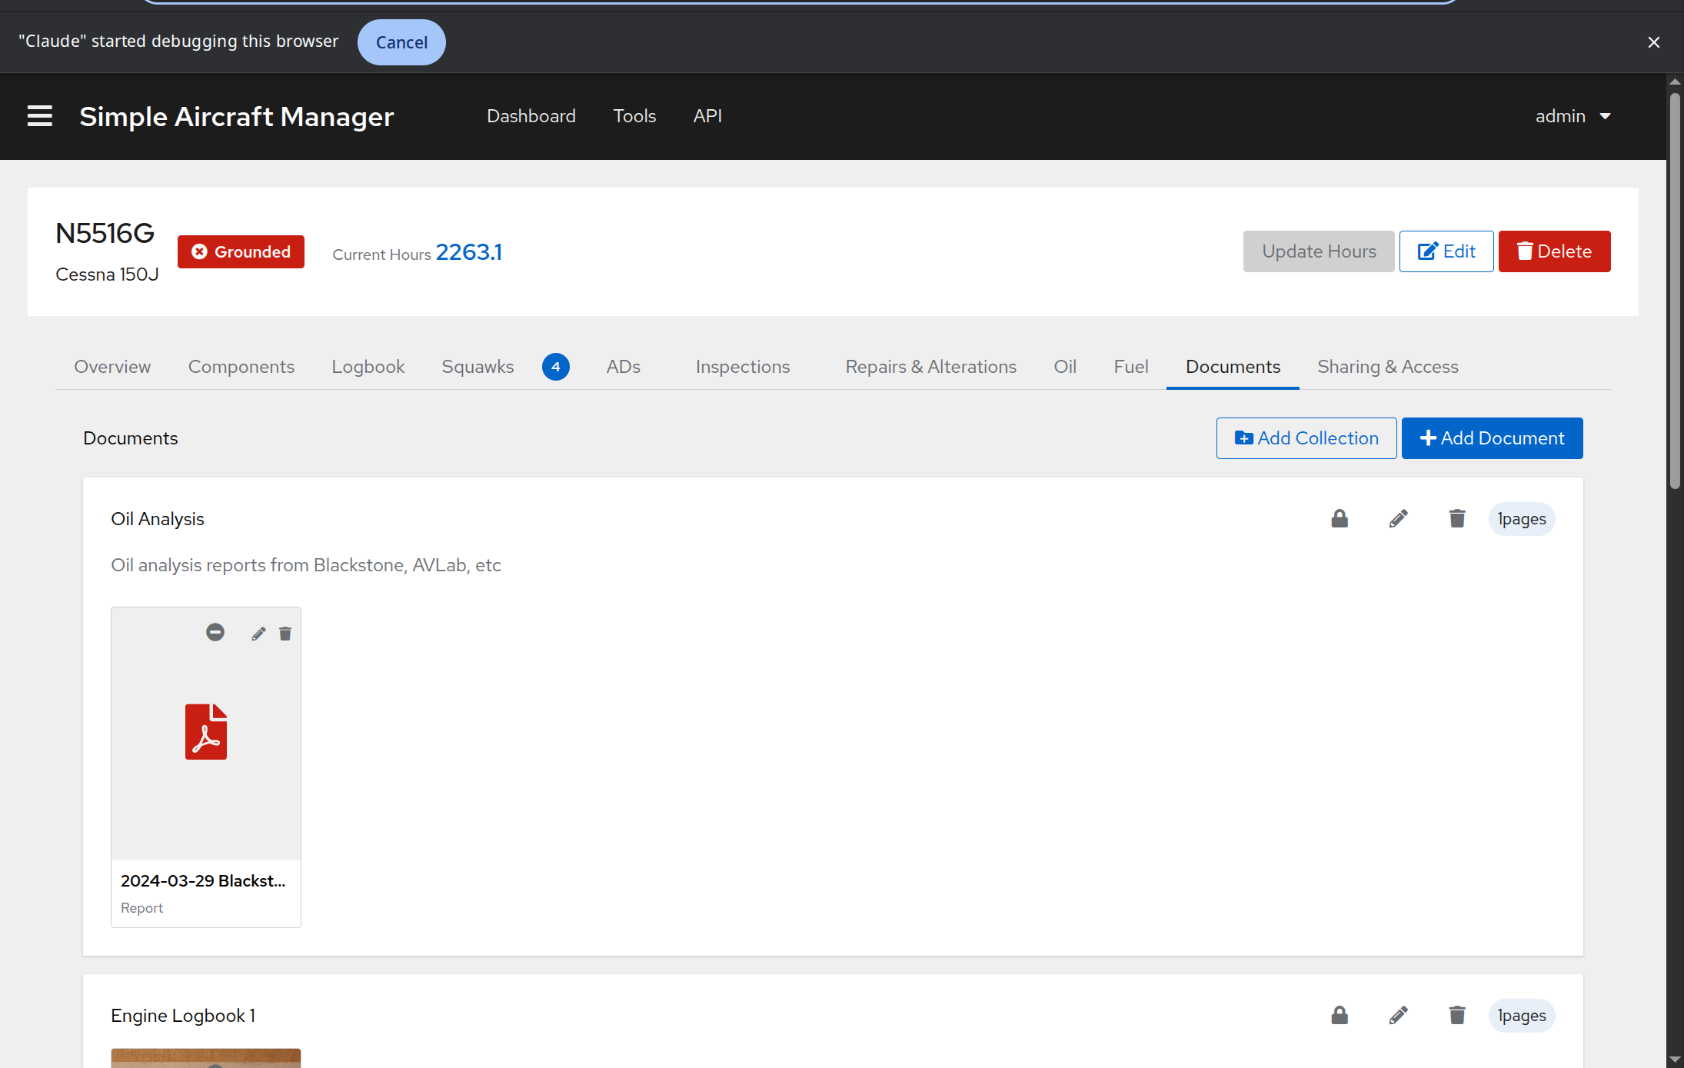Open the Blackstone PDF report thumbnail
The height and width of the screenshot is (1068, 1684).
coord(206,732)
